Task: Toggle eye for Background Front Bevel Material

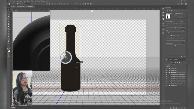Action: tap(166, 76)
